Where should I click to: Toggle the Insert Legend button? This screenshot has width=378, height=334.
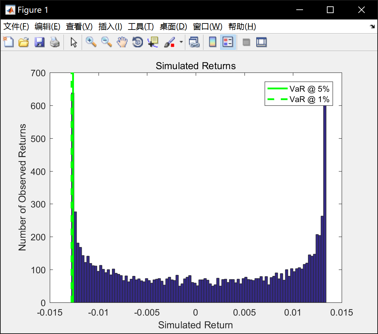[x=228, y=42]
